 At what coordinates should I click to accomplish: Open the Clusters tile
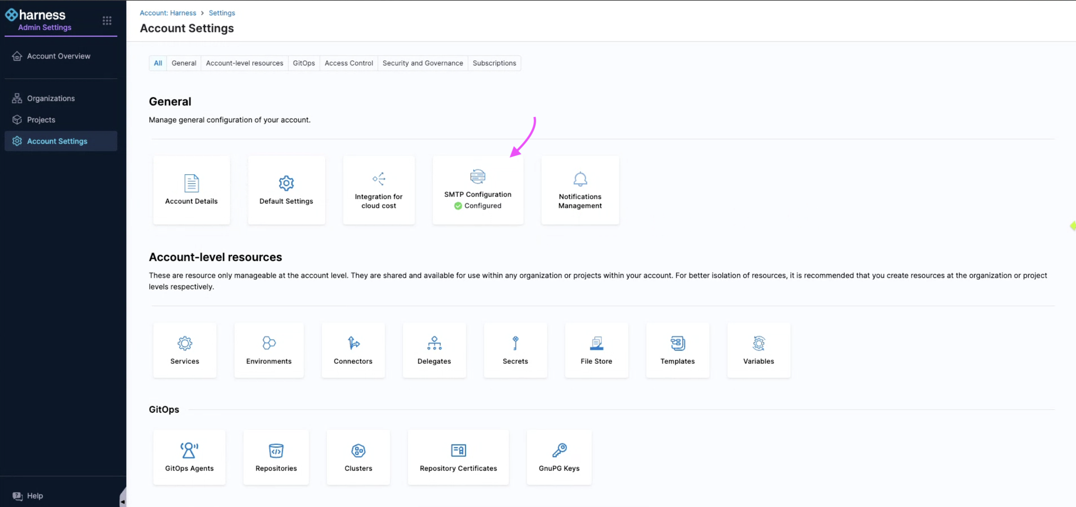[x=358, y=457]
